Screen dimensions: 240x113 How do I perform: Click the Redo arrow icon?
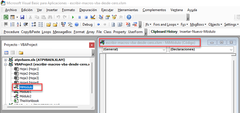click(x=65, y=17)
